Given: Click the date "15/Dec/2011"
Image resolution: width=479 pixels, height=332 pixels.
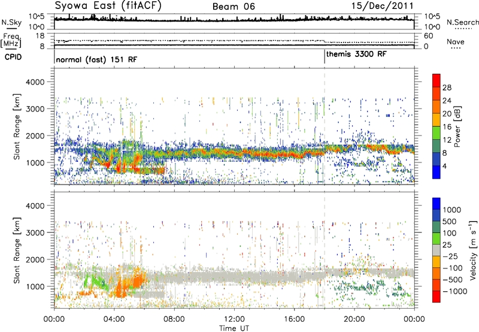Looking at the screenshot, I should [383, 5].
